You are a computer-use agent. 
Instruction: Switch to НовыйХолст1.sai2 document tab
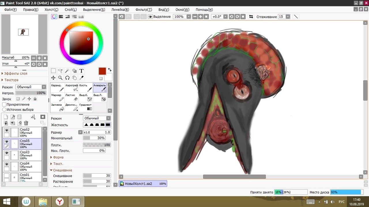click(143, 184)
